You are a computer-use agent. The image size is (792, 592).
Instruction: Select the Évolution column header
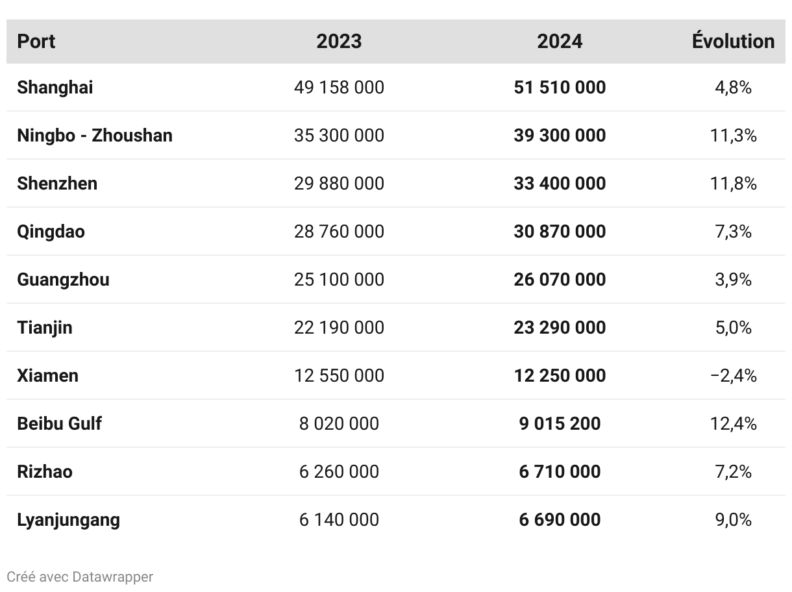click(733, 42)
